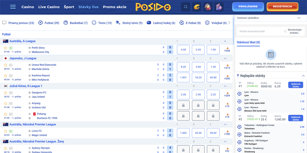Collapse the Najlepšie stávky panel
The height and width of the screenshot is (153, 307).
(x=303, y=76)
